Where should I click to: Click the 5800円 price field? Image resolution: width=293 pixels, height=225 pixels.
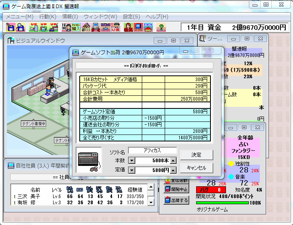tap(152, 170)
